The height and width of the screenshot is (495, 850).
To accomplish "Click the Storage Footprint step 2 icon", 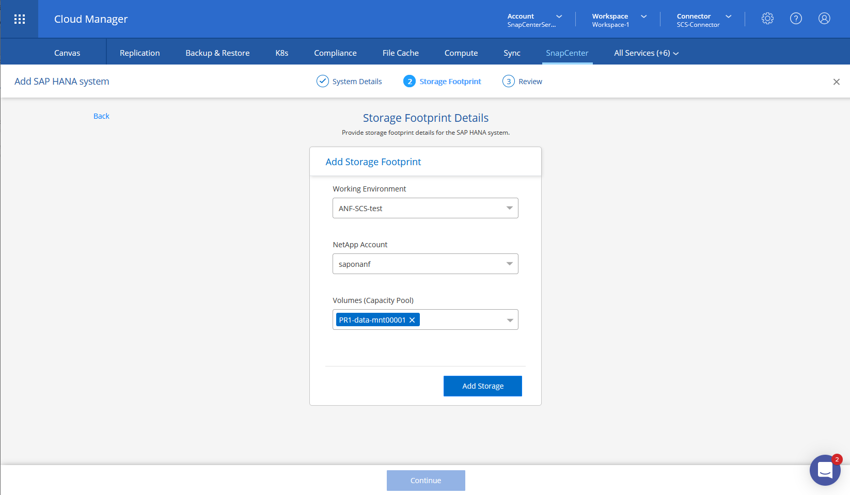I will pyautogui.click(x=410, y=81).
